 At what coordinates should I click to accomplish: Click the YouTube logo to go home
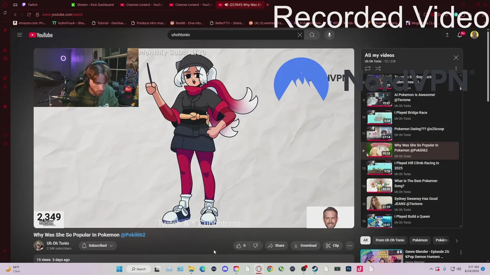tap(41, 35)
